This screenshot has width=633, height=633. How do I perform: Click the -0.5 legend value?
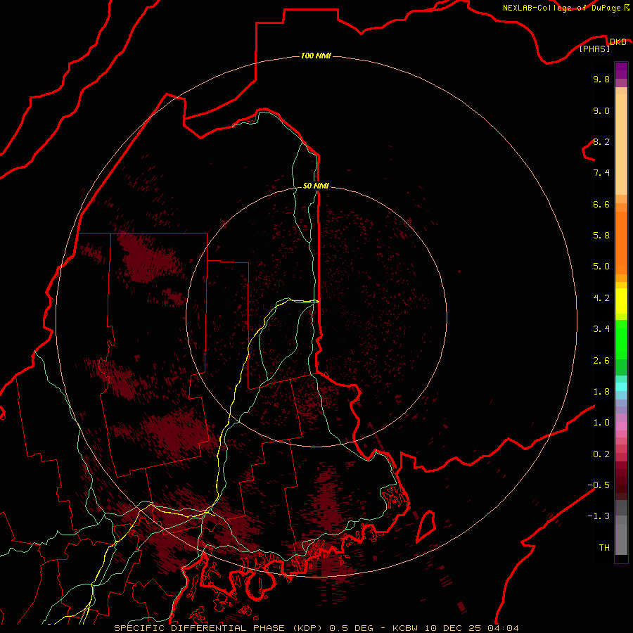coord(599,485)
